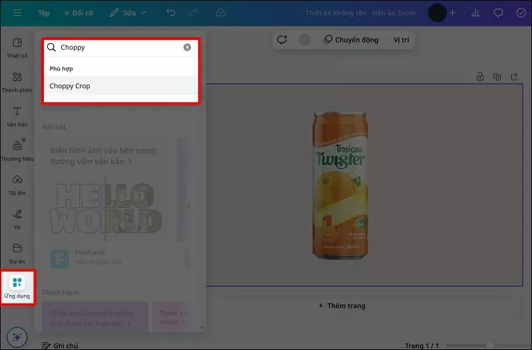Add a page with Thêm trang
The image size is (532, 350).
coord(342,306)
